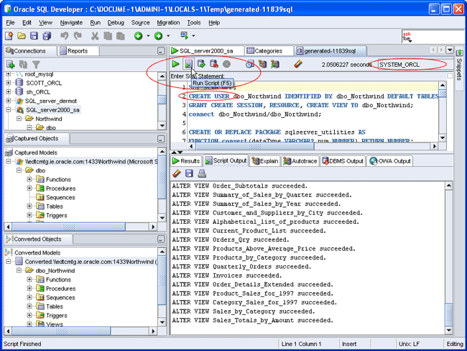Open the Snippets side panel
Image resolution: width=467 pixels, height=351 pixels.
[459, 66]
